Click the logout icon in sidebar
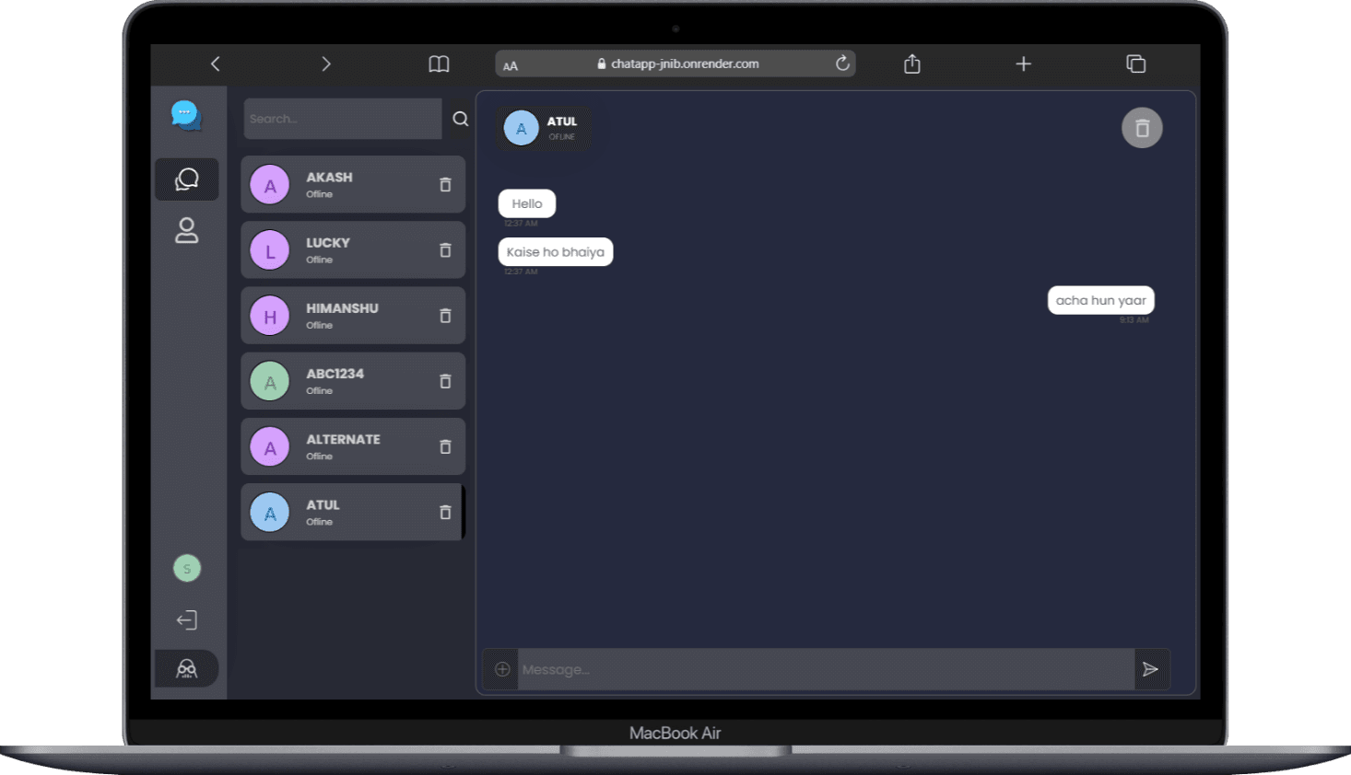 tap(187, 620)
